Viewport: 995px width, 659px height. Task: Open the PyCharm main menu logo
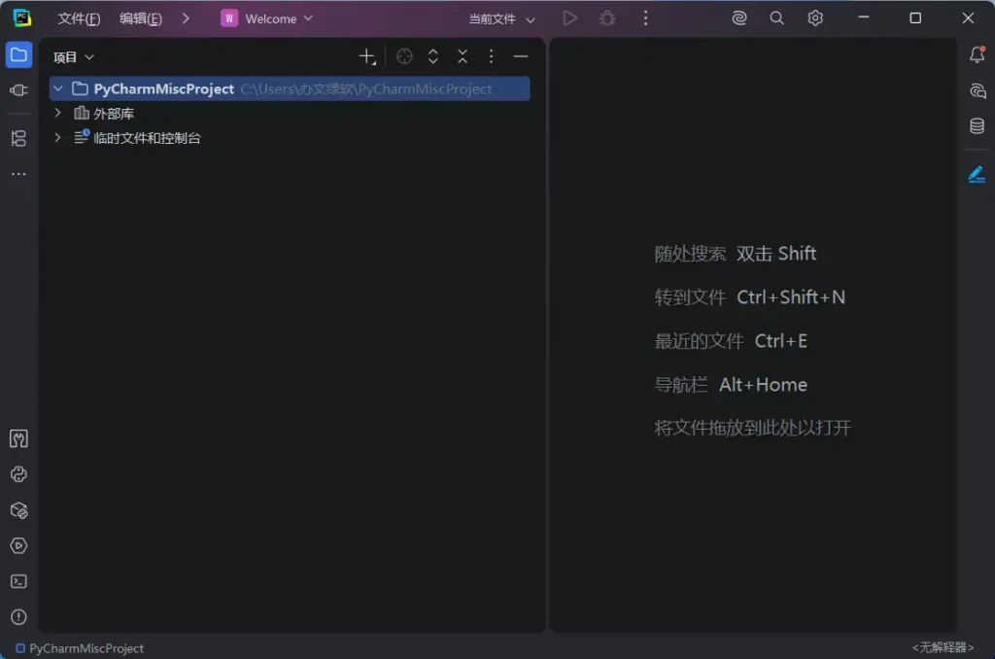[x=21, y=17]
